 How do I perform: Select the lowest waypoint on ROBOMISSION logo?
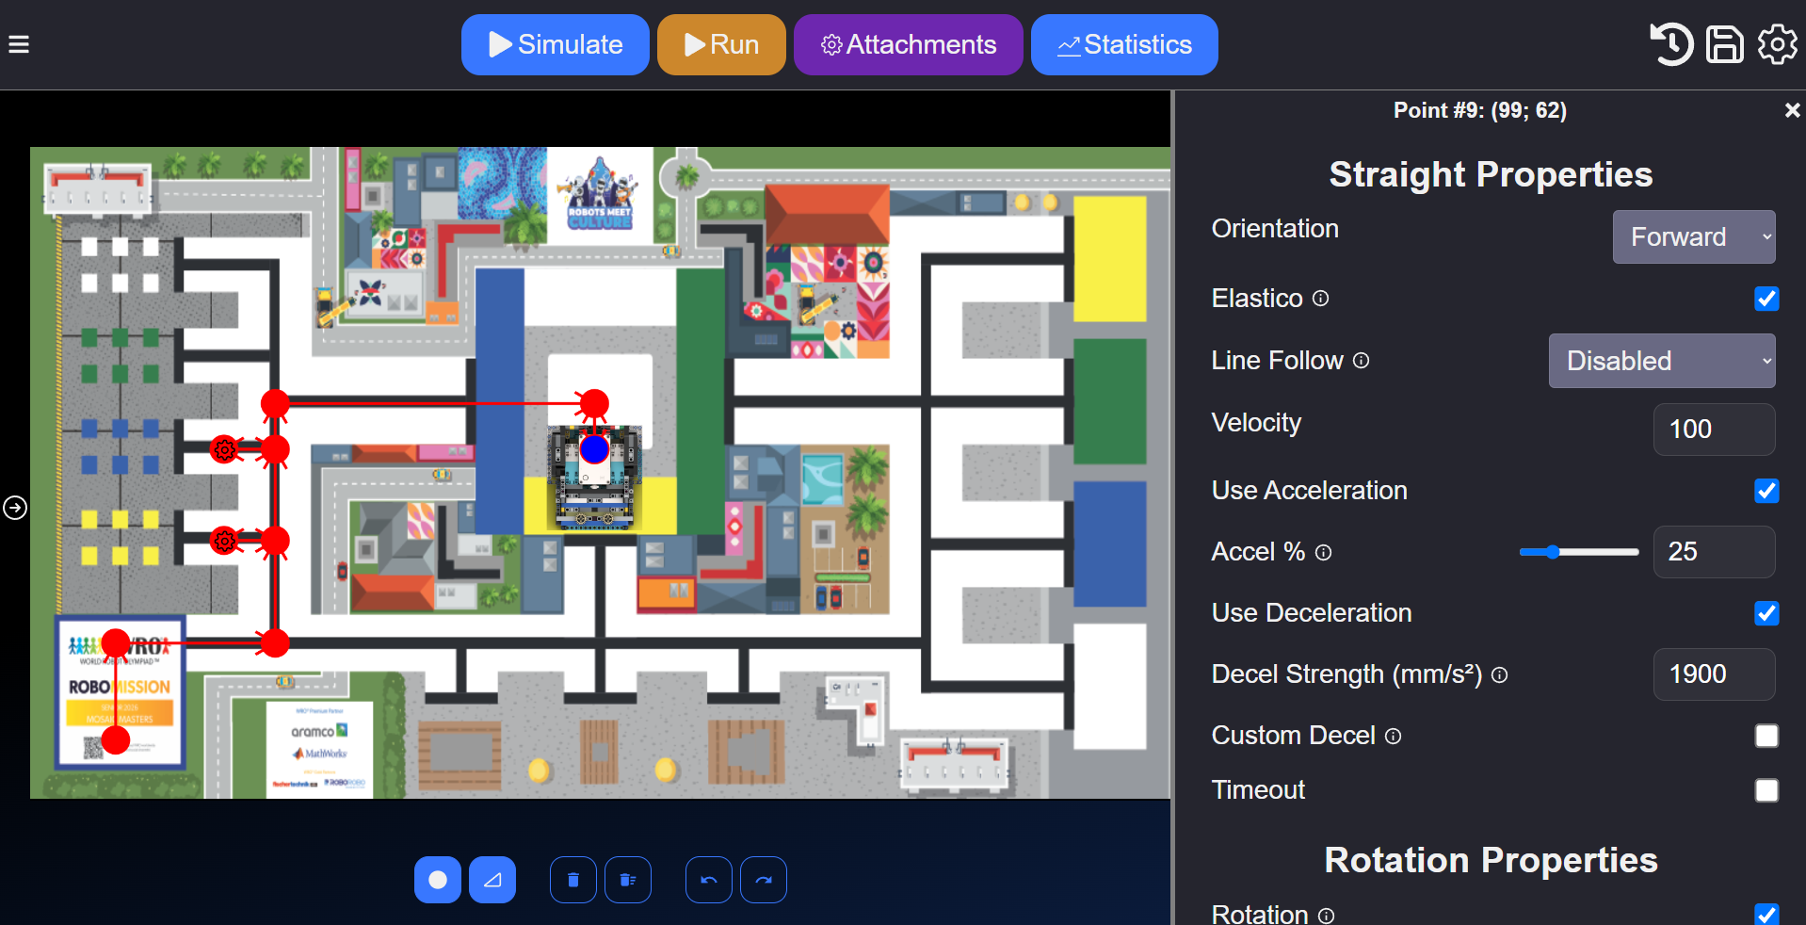click(116, 739)
